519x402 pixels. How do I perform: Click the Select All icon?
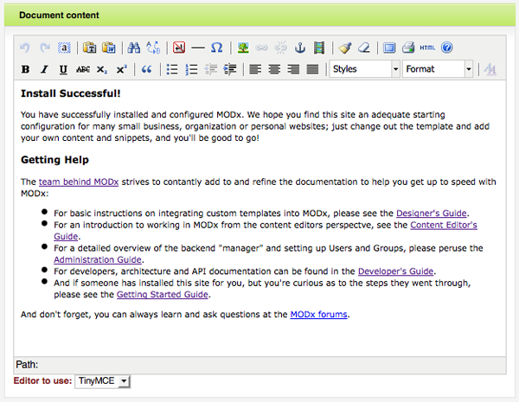pos(64,48)
